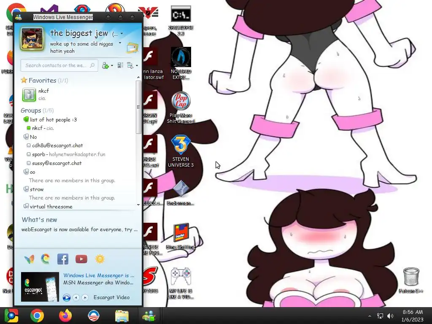The width and height of the screenshot is (432, 324).
Task: Select contact sussy@escargot.chat
Action: 57,163
